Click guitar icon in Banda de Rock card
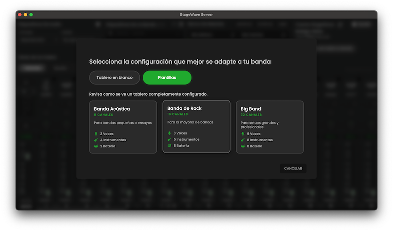This screenshot has width=393, height=231. 169,139
